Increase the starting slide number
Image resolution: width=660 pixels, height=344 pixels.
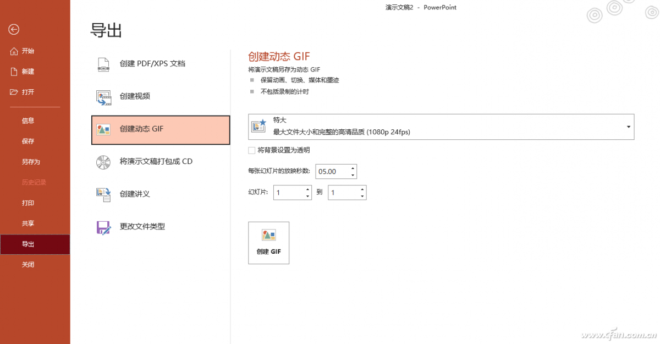click(x=307, y=189)
